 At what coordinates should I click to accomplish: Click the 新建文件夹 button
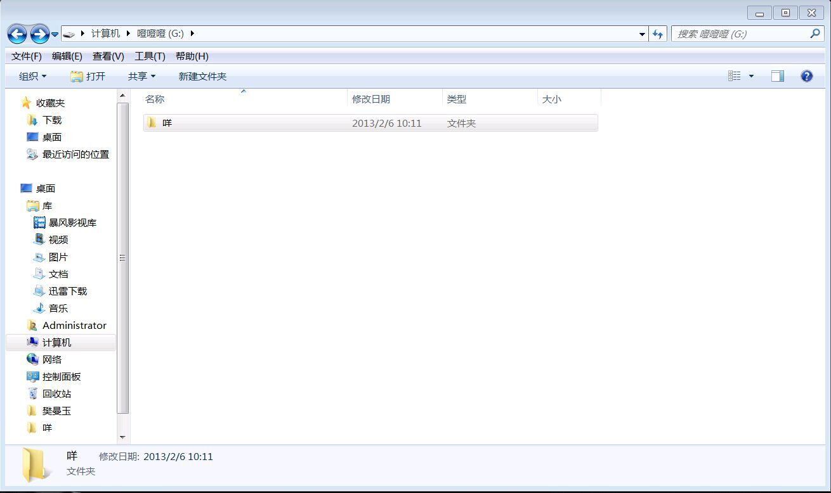[202, 76]
